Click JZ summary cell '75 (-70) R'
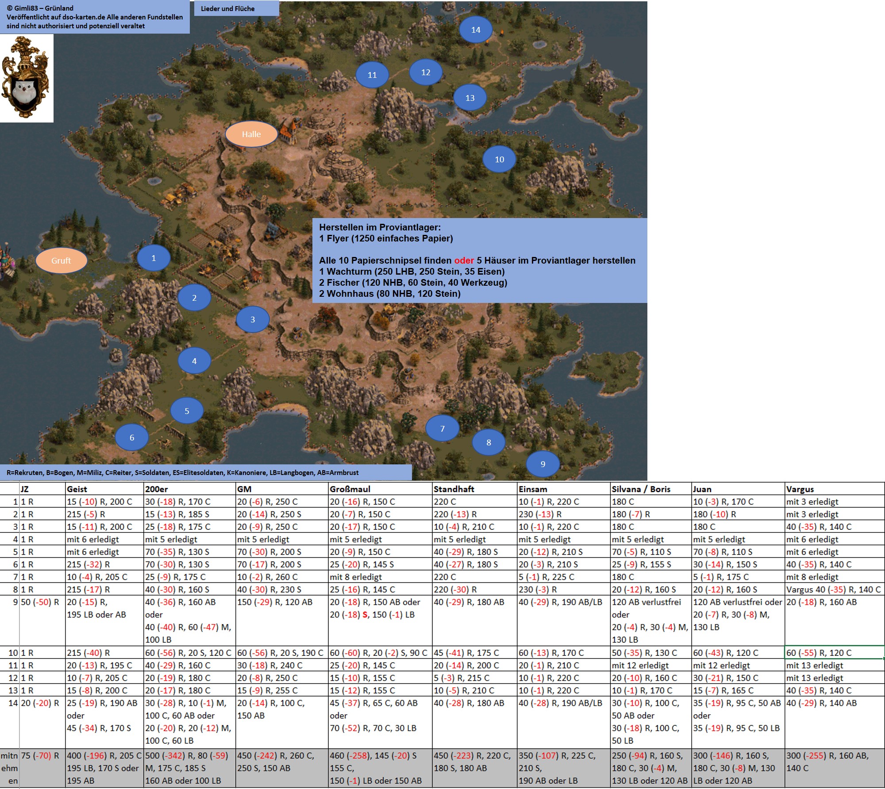 coord(42,768)
